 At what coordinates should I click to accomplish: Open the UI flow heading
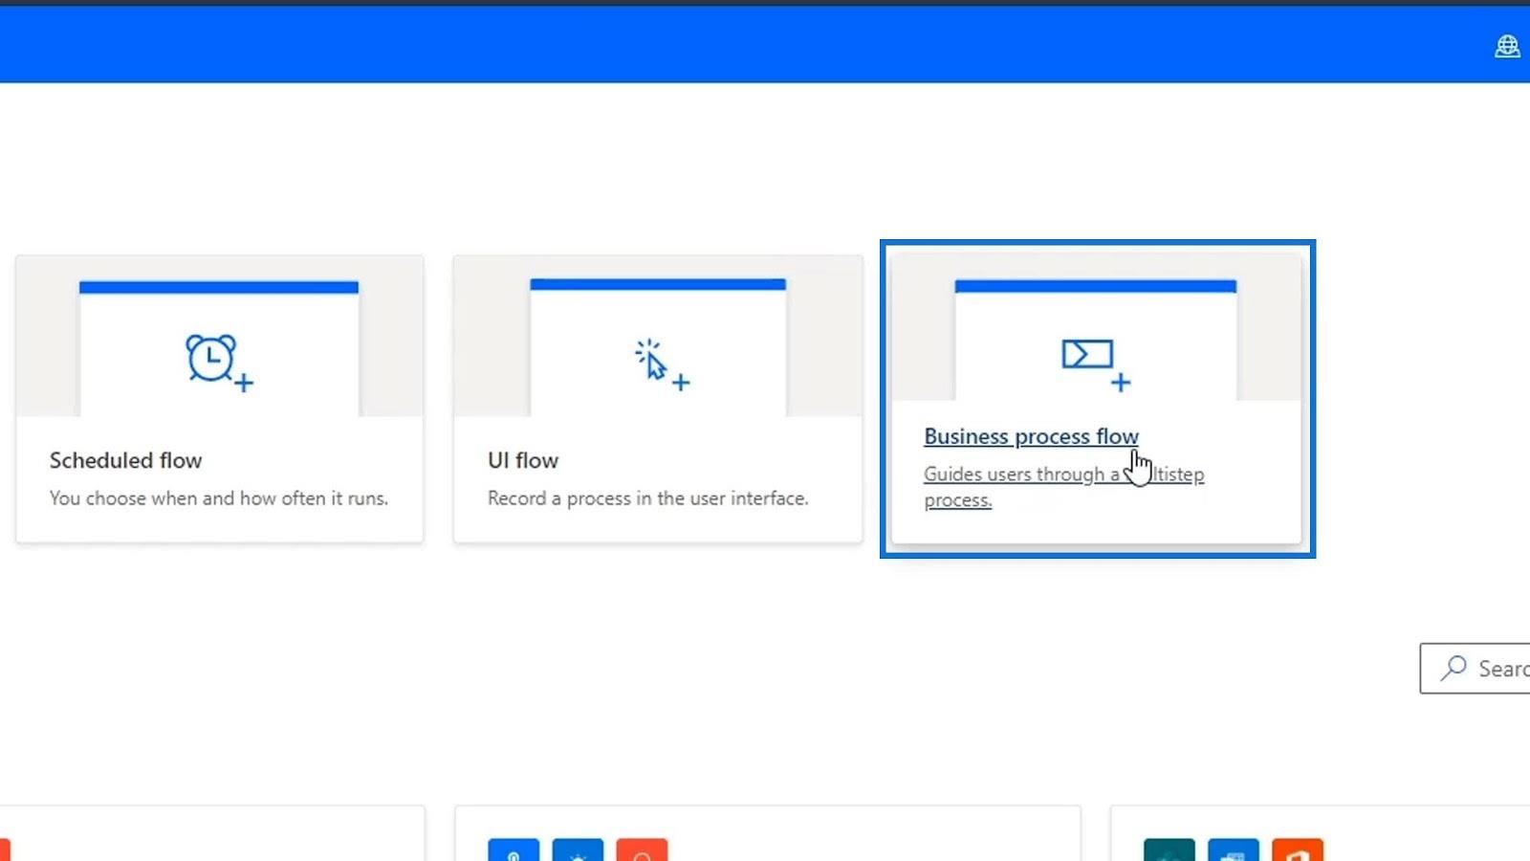(x=523, y=460)
